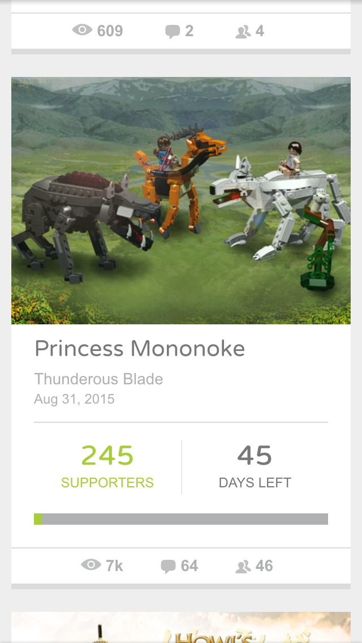
Task: Click the followers icon beside 4
Action: [243, 32]
